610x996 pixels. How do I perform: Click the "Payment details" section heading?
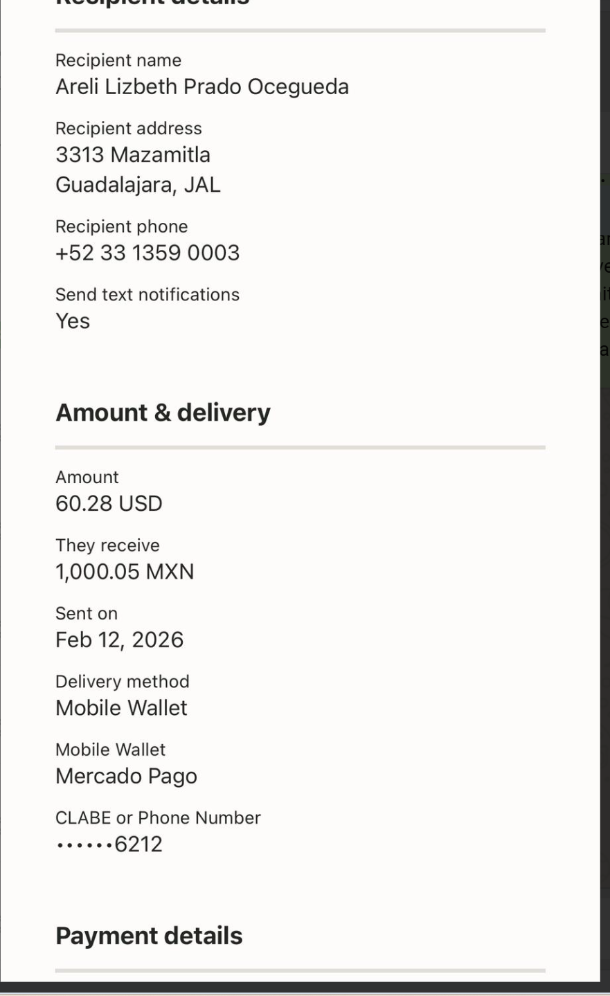click(149, 936)
